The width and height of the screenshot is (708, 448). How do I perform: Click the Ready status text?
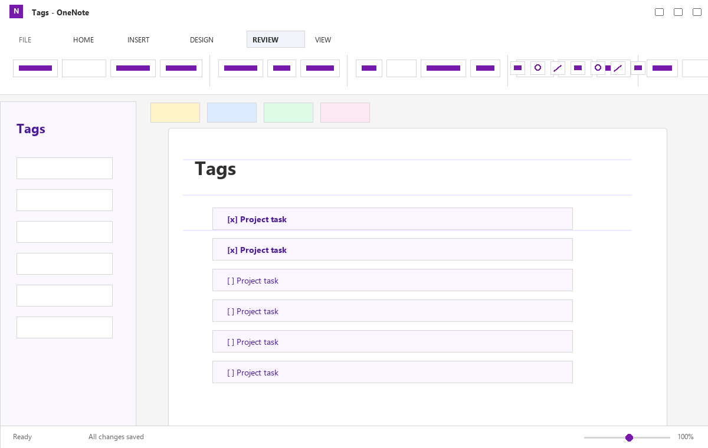pos(22,437)
